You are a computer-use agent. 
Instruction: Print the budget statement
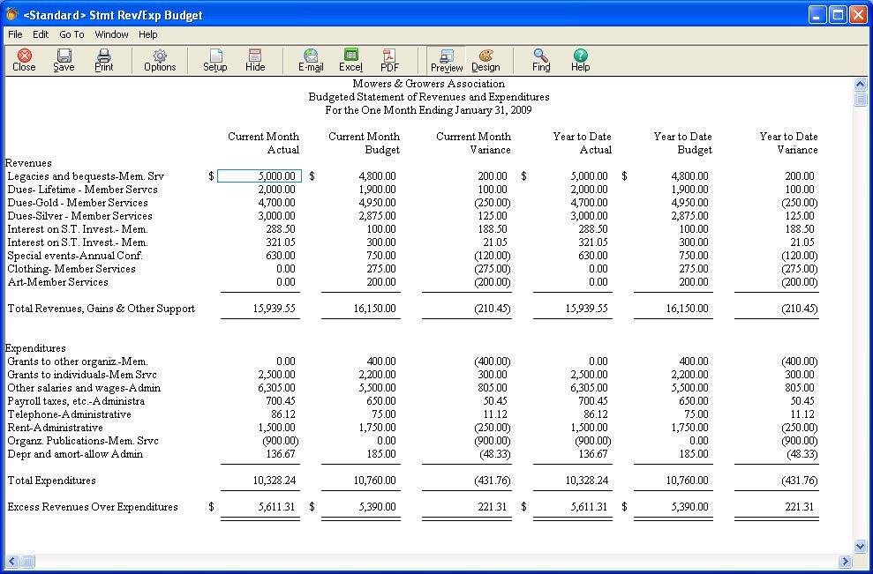pos(104,60)
